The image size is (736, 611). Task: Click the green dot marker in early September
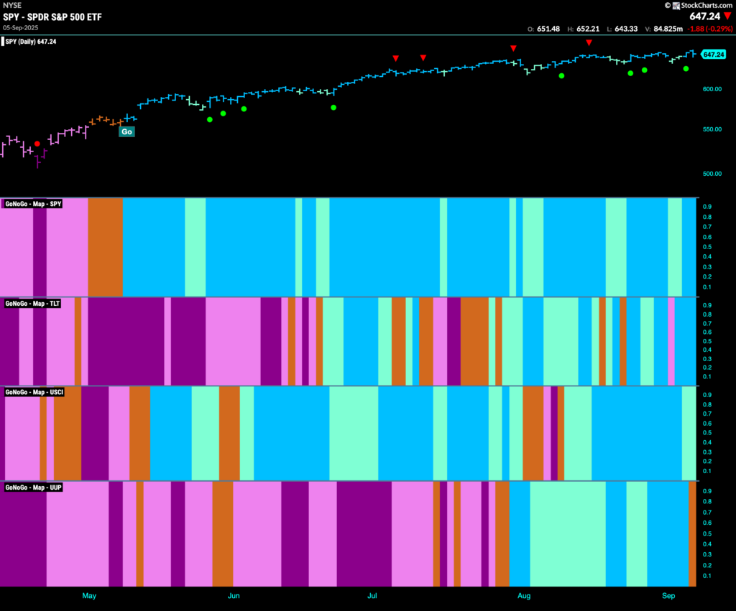click(686, 69)
